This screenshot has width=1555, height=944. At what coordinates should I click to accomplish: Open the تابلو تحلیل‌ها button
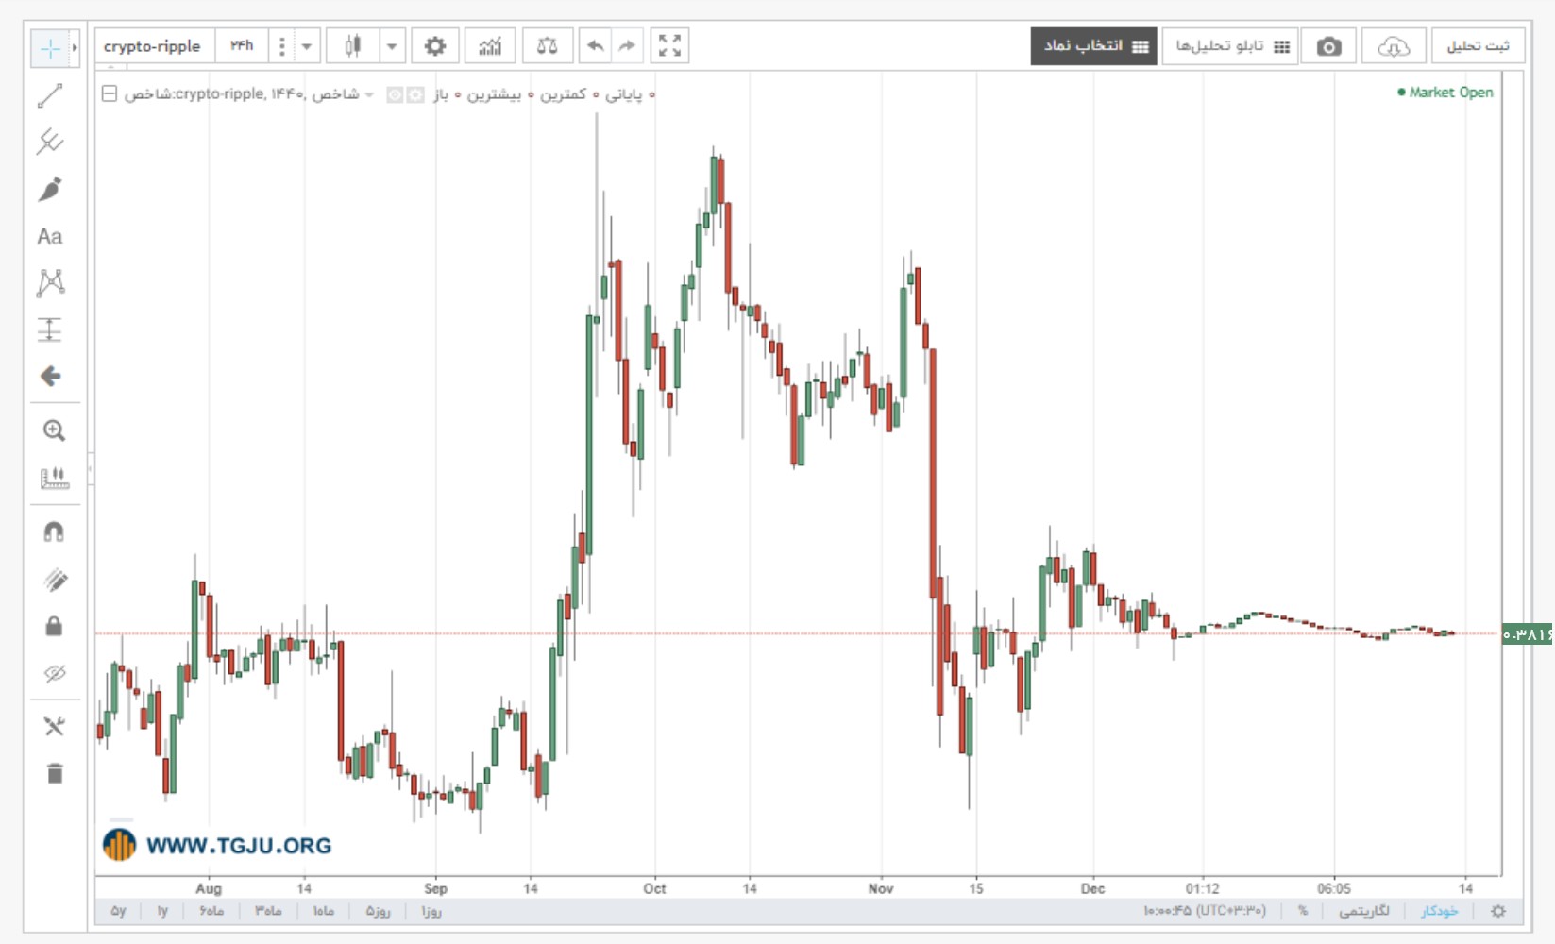pyautogui.click(x=1230, y=46)
